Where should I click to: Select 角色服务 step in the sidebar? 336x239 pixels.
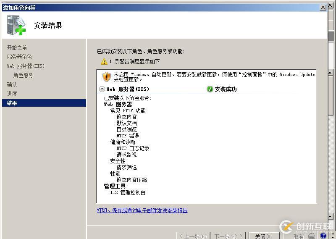(23, 75)
